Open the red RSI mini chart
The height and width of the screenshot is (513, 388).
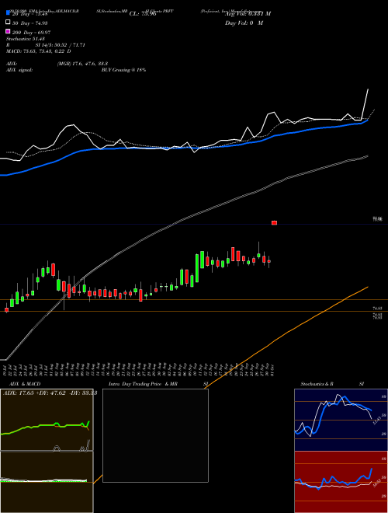tap(341, 482)
